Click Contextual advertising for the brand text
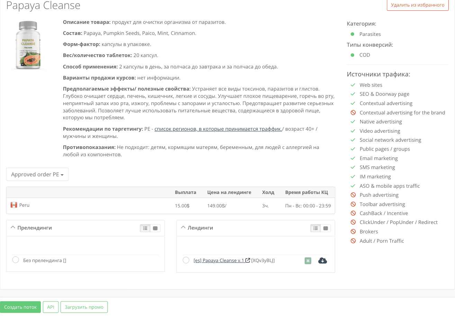This screenshot has width=455, height=316. 402,112
